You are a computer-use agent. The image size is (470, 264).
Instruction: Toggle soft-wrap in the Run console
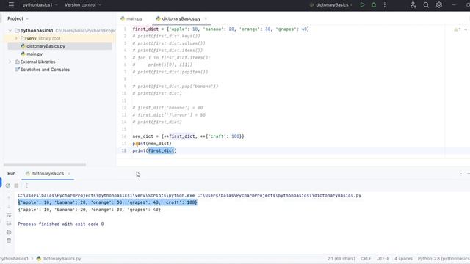9,215
